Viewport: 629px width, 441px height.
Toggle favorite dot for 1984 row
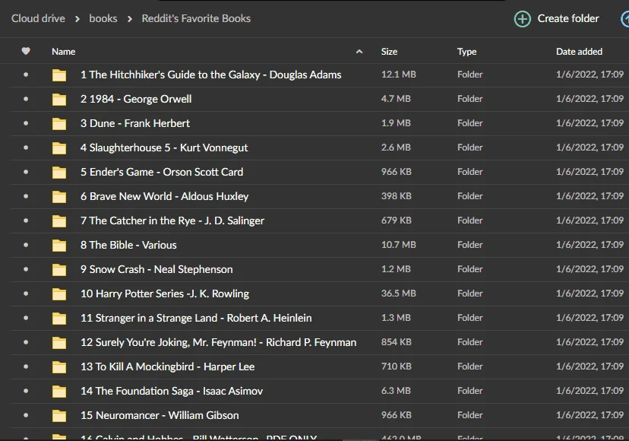click(26, 99)
